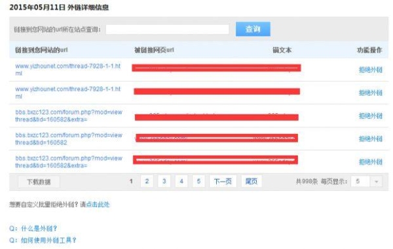393x249 pixels.
Task: Go to page 3
Action: coord(164,181)
